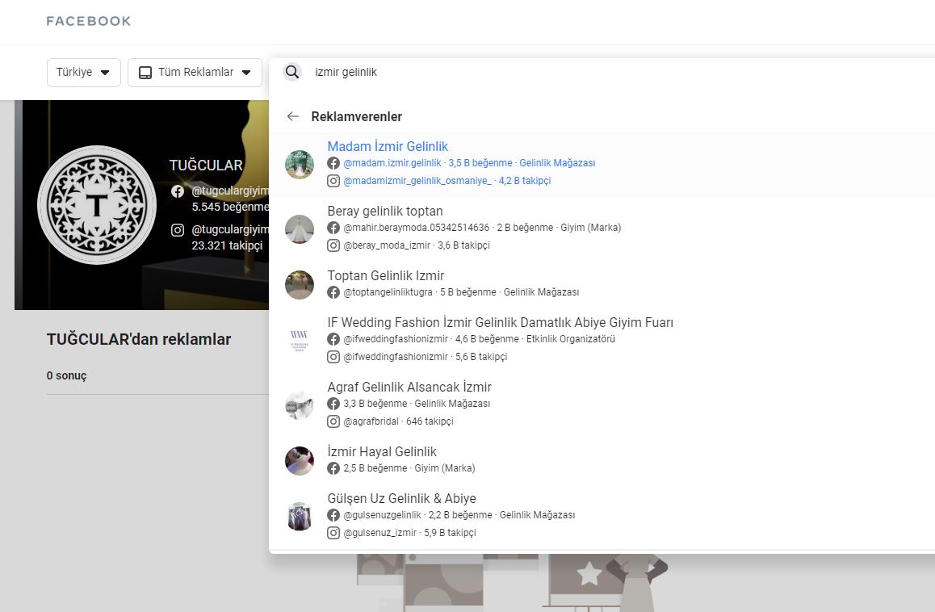Click Instagram icon beside @agrafbridal
935x612 pixels.
tap(333, 421)
